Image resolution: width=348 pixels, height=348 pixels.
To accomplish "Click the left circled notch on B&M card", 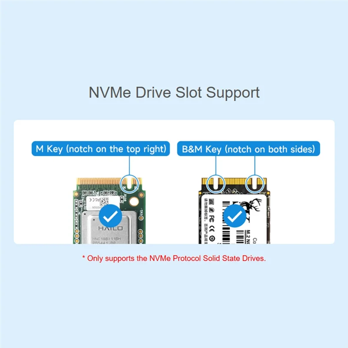I will [216, 184].
